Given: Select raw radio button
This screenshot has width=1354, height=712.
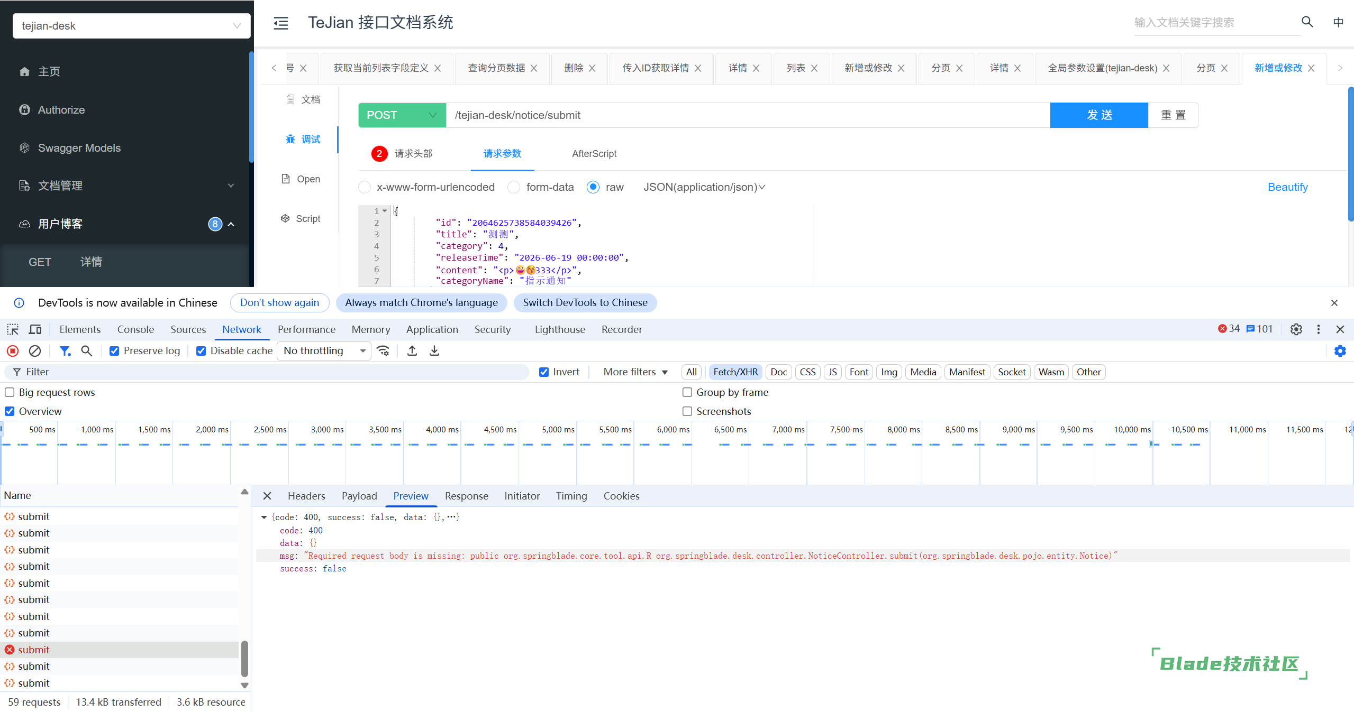Looking at the screenshot, I should pyautogui.click(x=593, y=187).
